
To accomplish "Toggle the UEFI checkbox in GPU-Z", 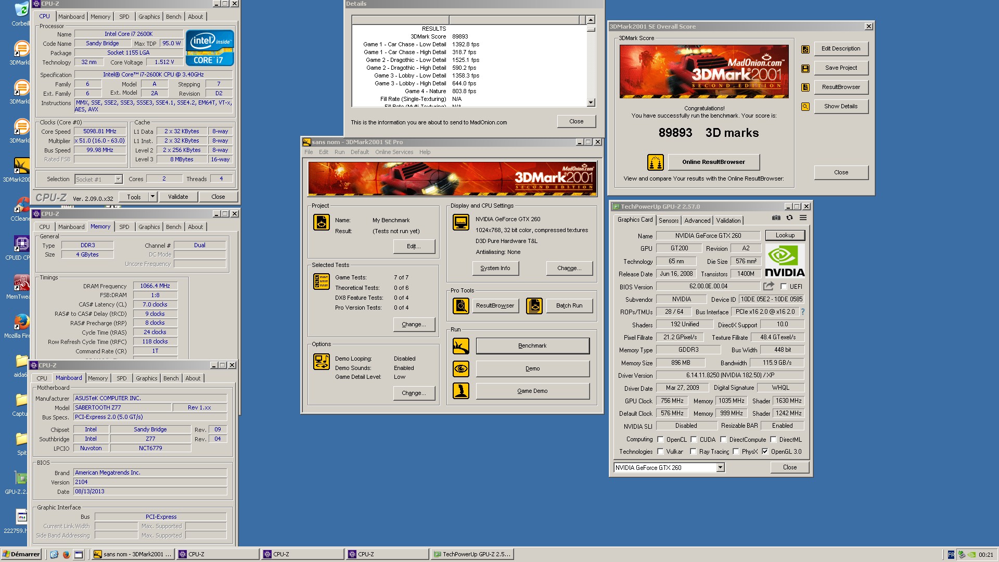I will click(x=784, y=287).
